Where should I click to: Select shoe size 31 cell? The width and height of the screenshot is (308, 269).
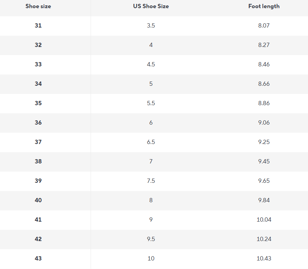(x=38, y=26)
